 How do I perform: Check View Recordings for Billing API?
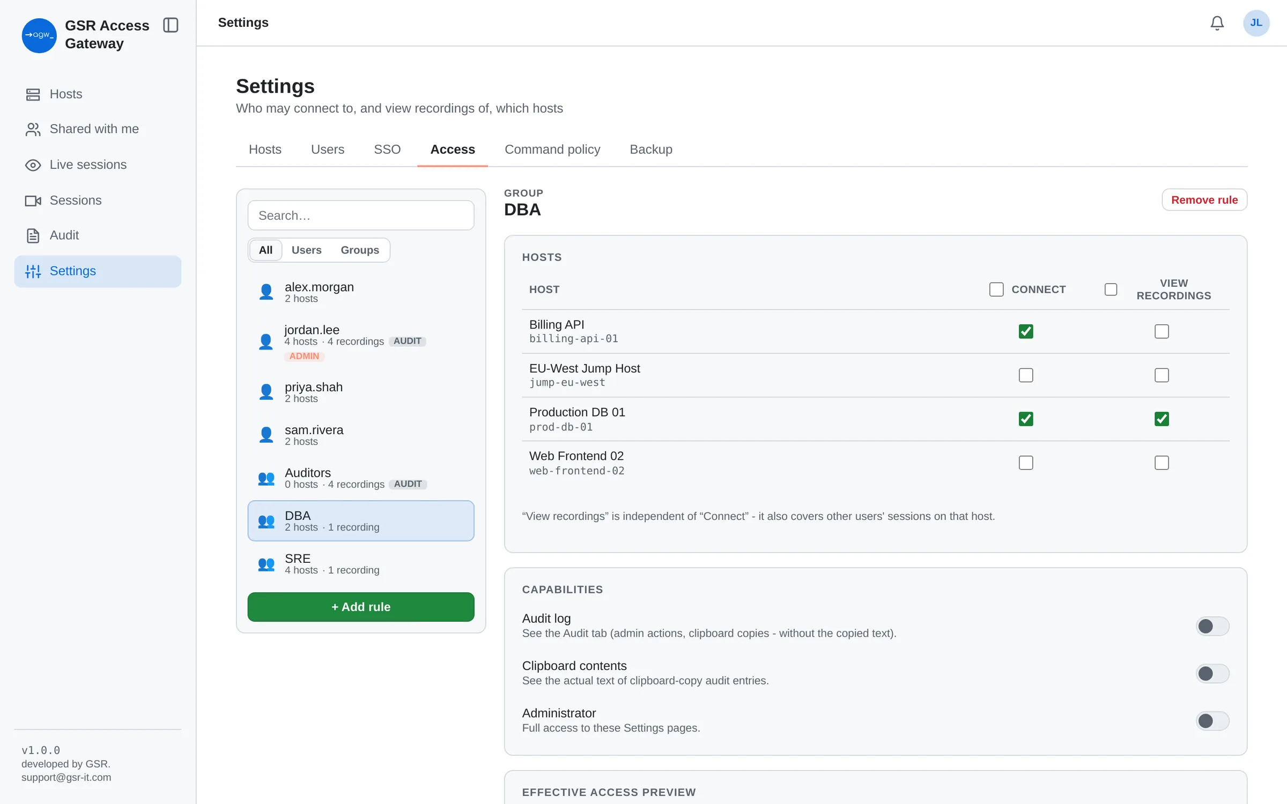(x=1162, y=331)
